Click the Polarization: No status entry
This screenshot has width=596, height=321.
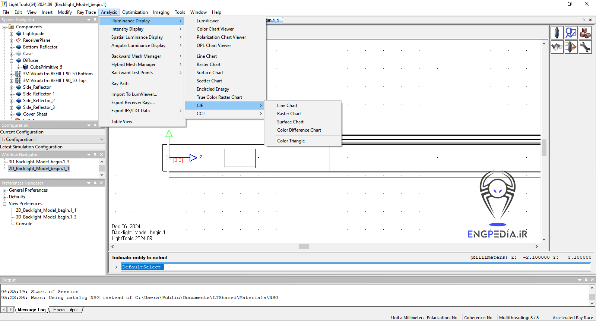tap(442, 318)
